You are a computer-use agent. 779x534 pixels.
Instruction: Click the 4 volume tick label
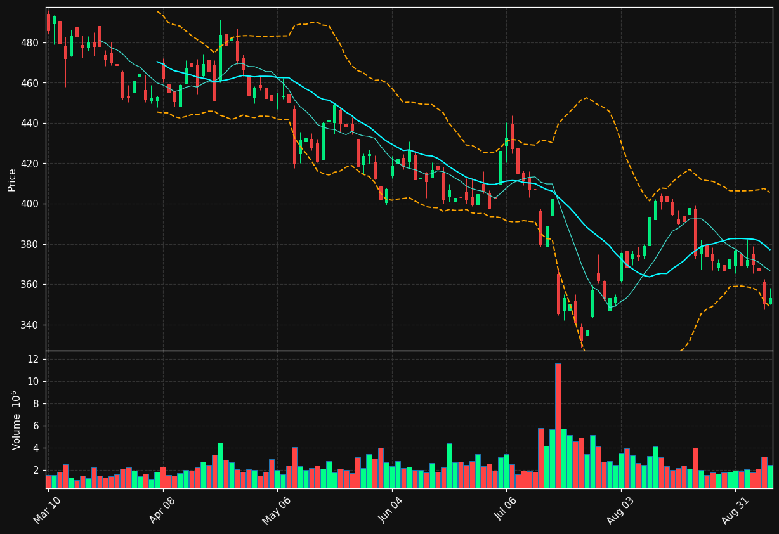36,448
